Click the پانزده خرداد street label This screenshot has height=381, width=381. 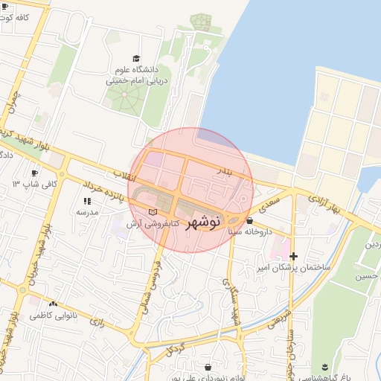(x=103, y=191)
